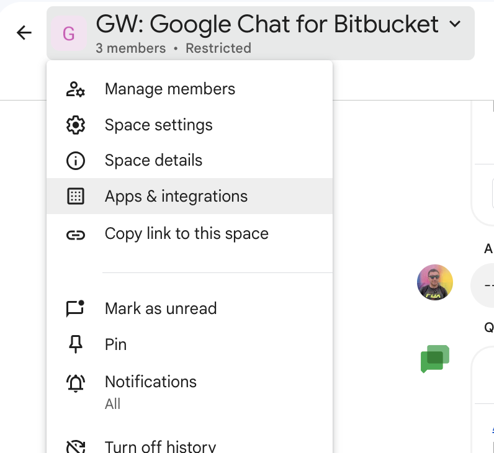Select the Manage members menu entry

point(170,89)
